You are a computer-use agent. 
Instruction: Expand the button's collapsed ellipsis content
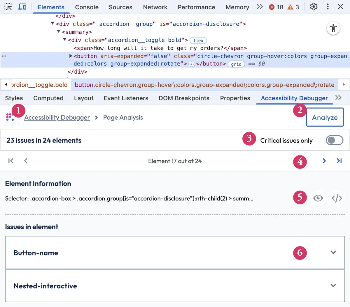[x=192, y=64]
